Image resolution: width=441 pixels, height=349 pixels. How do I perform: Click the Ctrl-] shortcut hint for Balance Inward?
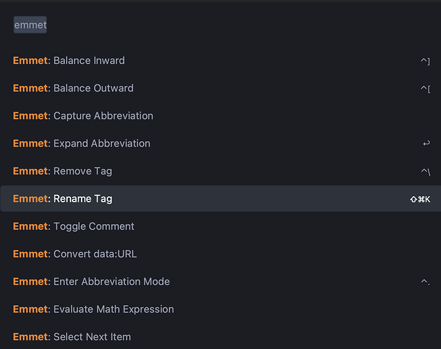click(425, 61)
